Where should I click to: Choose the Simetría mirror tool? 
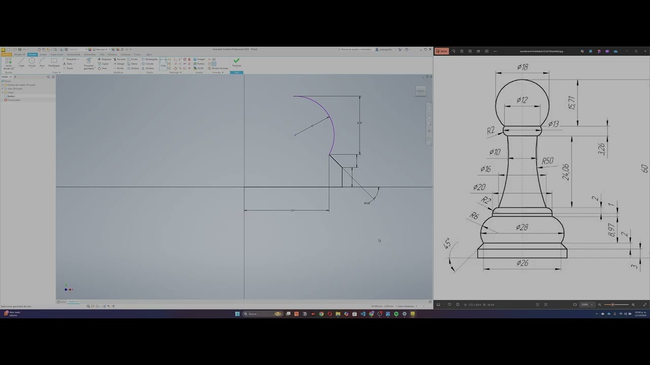pyautogui.click(x=148, y=68)
